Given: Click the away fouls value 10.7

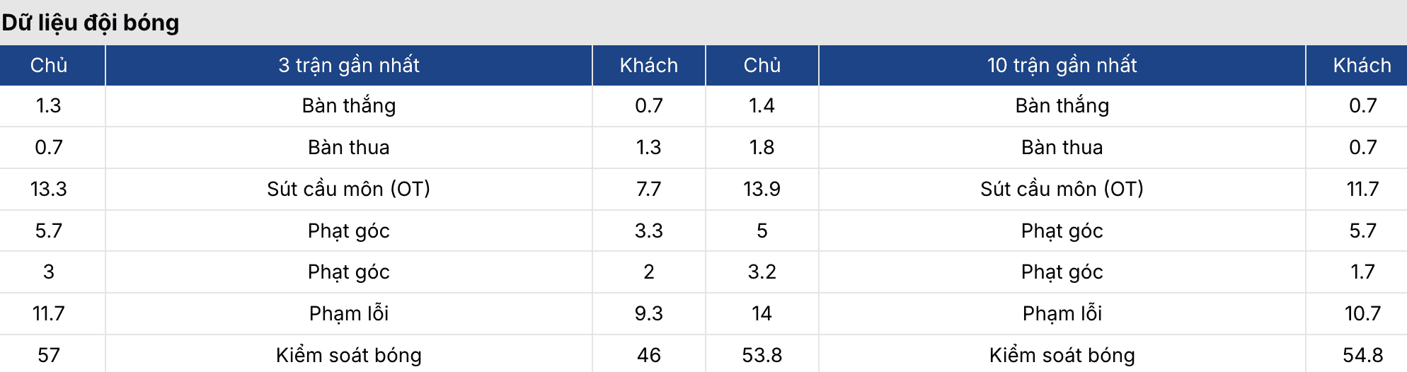Looking at the screenshot, I should (x=1362, y=313).
